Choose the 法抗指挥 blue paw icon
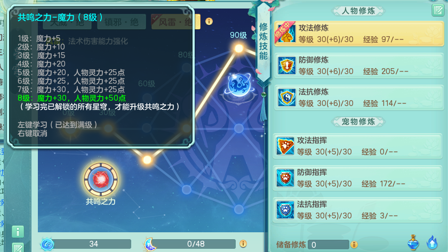 (285, 210)
